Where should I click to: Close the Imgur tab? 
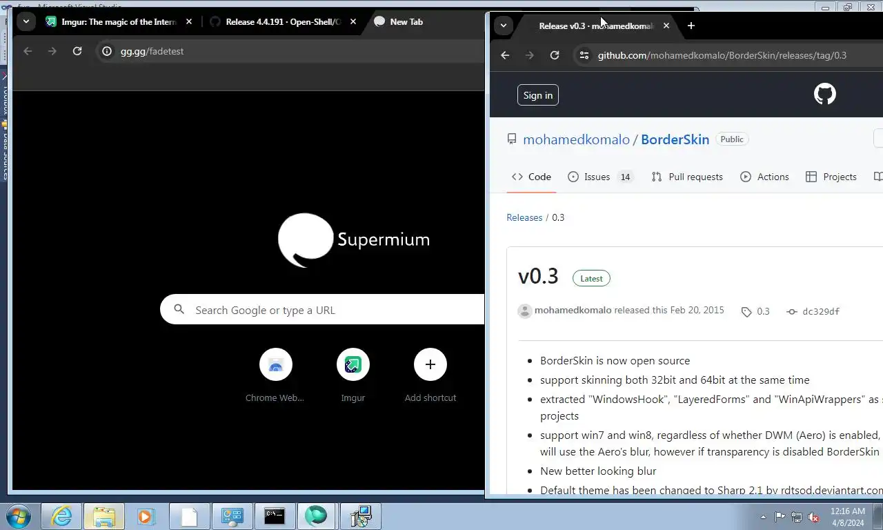[189, 21]
